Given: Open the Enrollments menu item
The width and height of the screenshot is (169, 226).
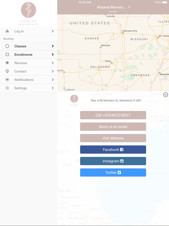Looking at the screenshot, I should point(28,54).
